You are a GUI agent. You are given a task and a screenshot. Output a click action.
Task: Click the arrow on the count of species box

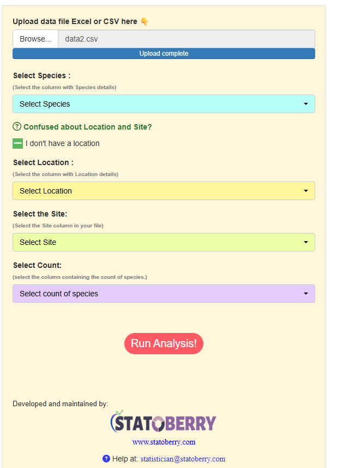tap(306, 294)
